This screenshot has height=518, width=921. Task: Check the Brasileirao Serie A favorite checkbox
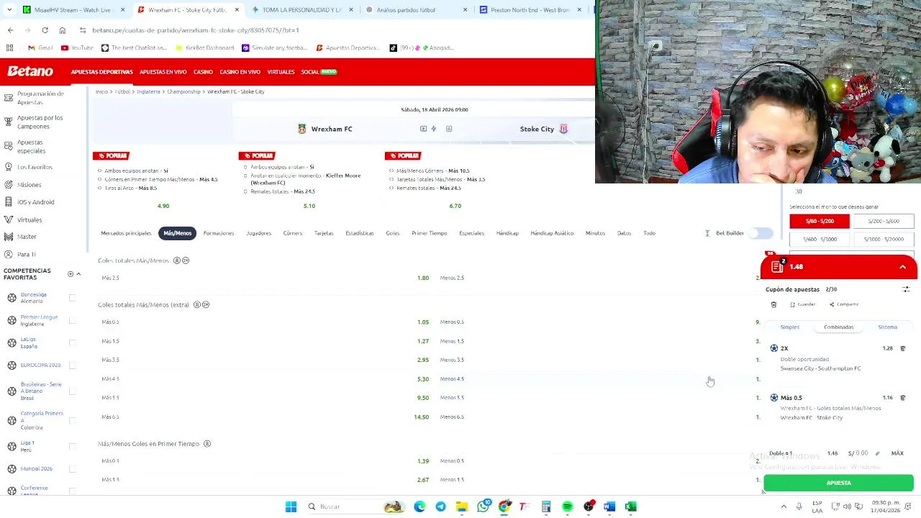pyautogui.click(x=72, y=391)
